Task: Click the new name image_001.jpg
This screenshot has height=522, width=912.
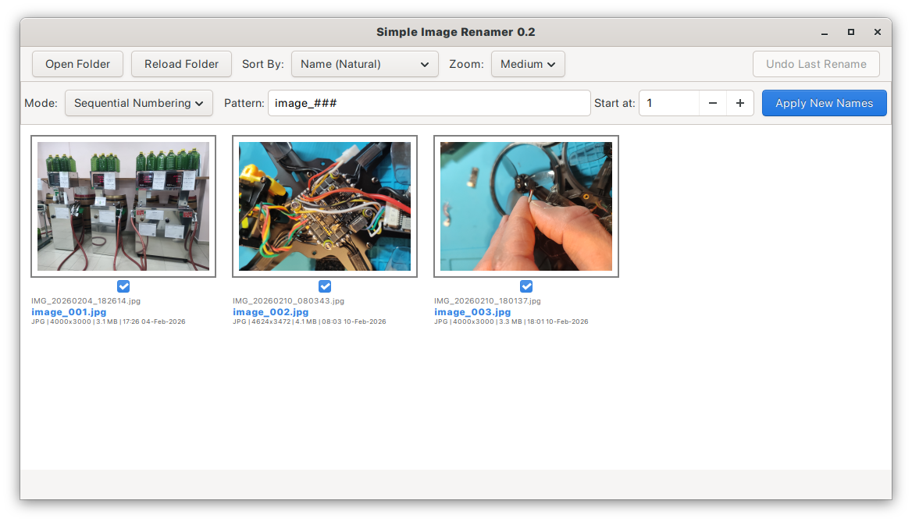Action: (69, 312)
